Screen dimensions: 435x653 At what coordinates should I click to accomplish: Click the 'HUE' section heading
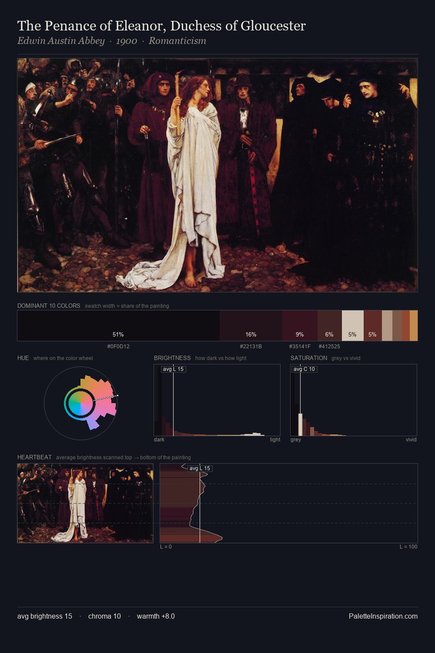[x=23, y=358]
